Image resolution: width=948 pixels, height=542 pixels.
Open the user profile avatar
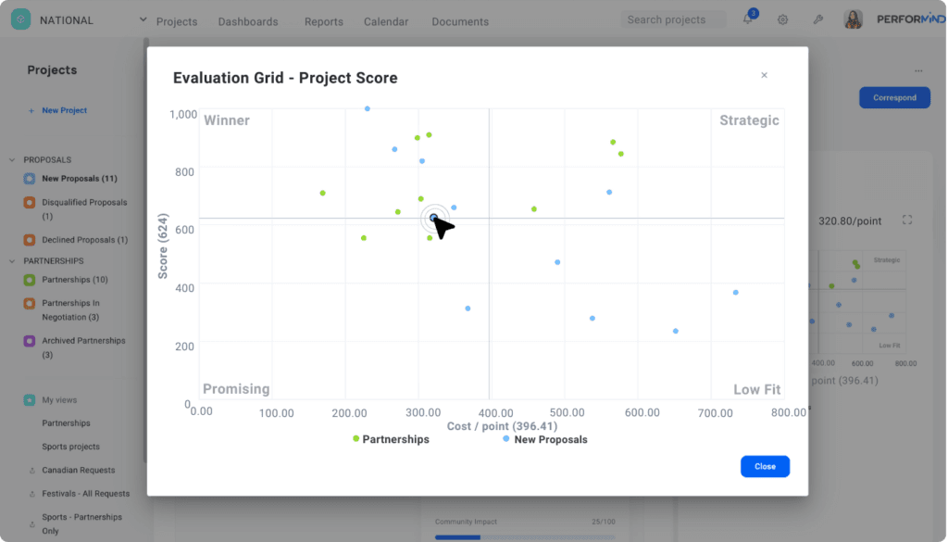coord(853,19)
